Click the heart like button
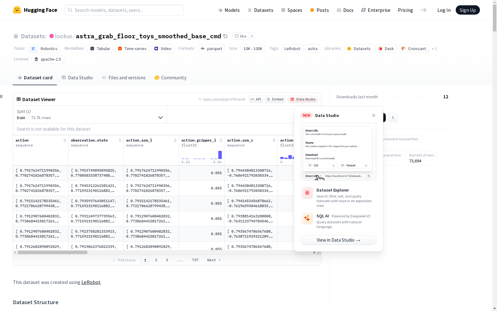 240,36
